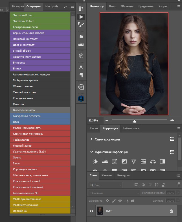Switch to the Библиотеки tab
The image size is (182, 222).
(x=131, y=128)
